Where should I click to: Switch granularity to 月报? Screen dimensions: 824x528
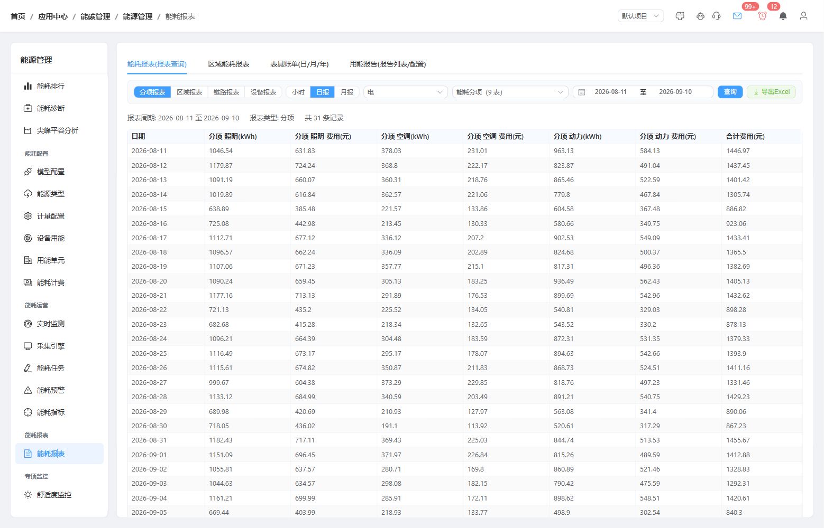(x=347, y=92)
